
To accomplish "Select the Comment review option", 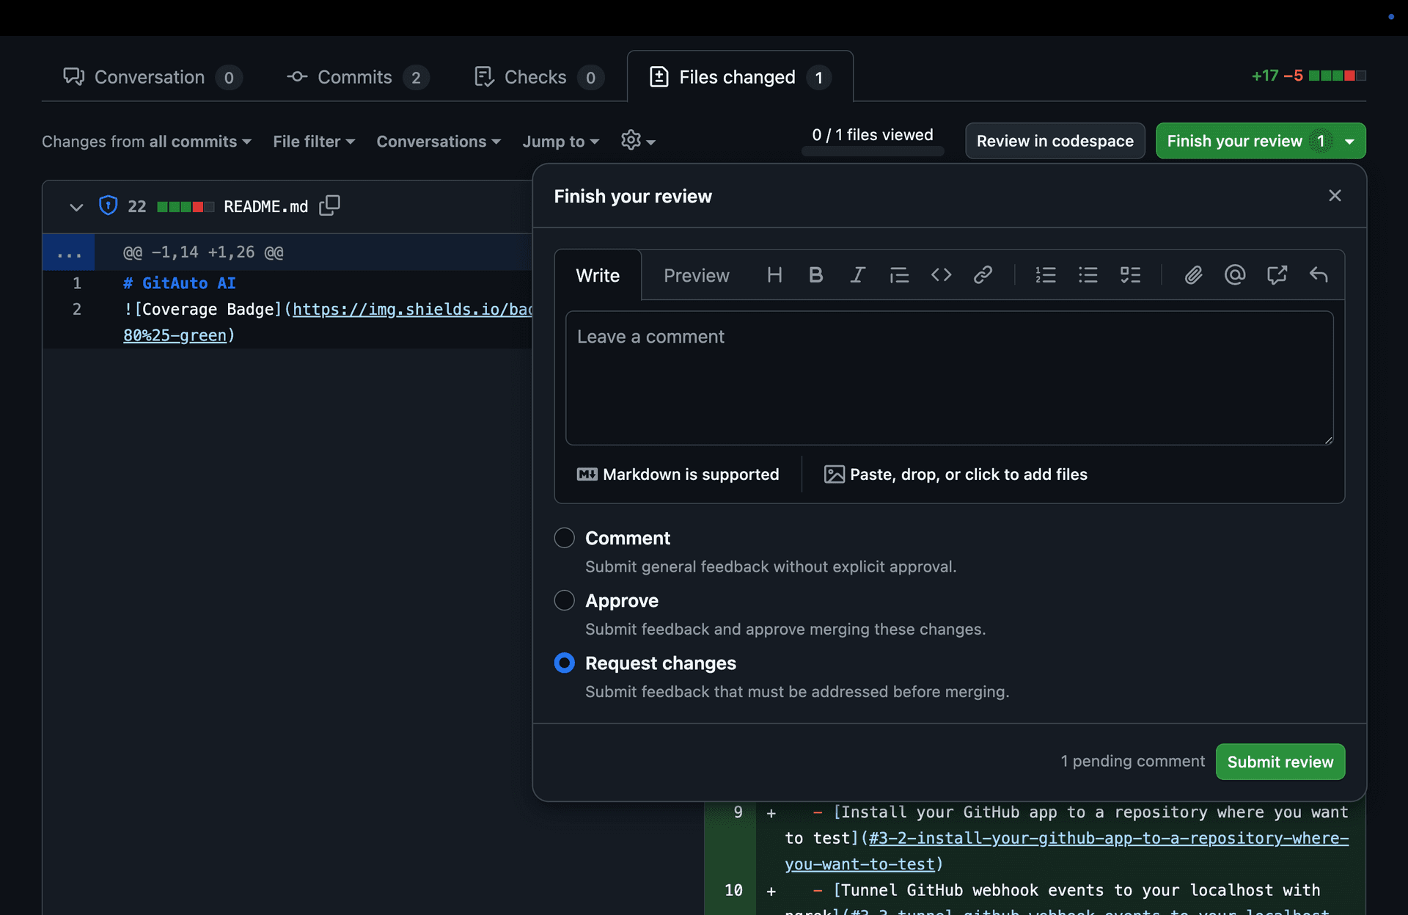I will [x=565, y=538].
